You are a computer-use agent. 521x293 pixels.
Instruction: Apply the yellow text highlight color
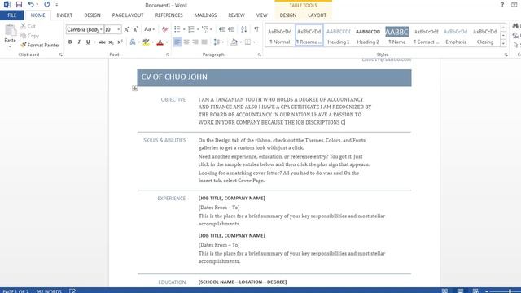pyautogui.click(x=146, y=42)
